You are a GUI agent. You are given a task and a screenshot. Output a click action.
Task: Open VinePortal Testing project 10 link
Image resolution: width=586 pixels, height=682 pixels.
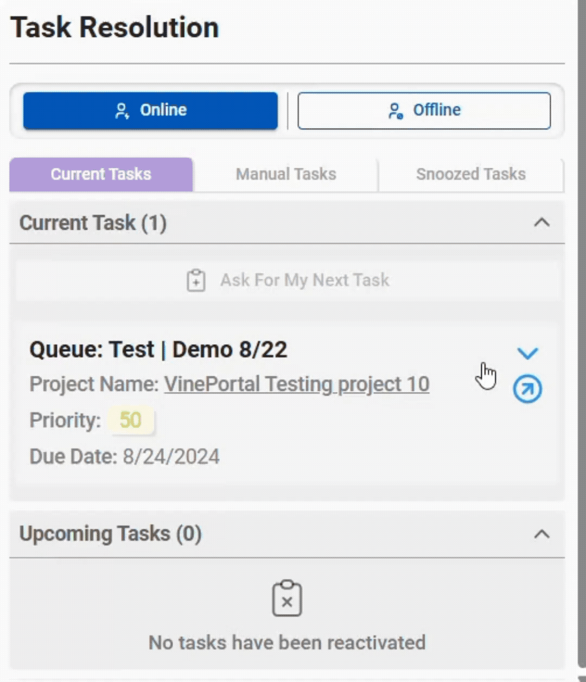pos(297,384)
